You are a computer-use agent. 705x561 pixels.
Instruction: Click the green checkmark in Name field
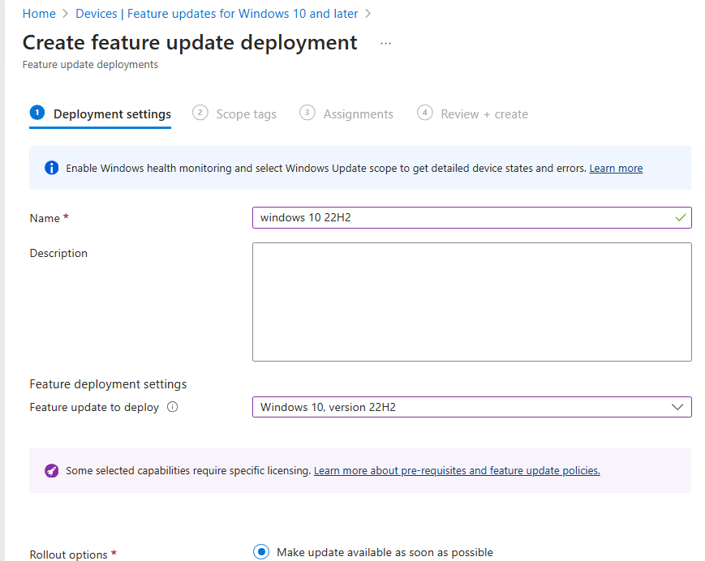pos(681,218)
